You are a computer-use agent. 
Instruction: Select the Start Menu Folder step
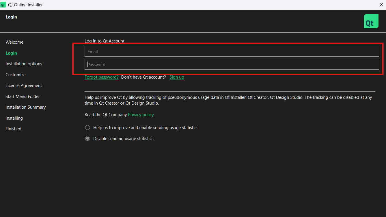pyautogui.click(x=23, y=97)
